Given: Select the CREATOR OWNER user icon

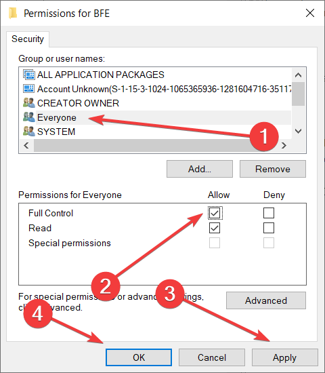Looking at the screenshot, I should (x=29, y=103).
